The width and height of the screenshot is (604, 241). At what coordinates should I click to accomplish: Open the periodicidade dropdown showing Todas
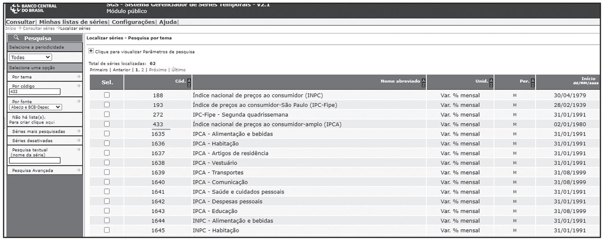click(31, 57)
